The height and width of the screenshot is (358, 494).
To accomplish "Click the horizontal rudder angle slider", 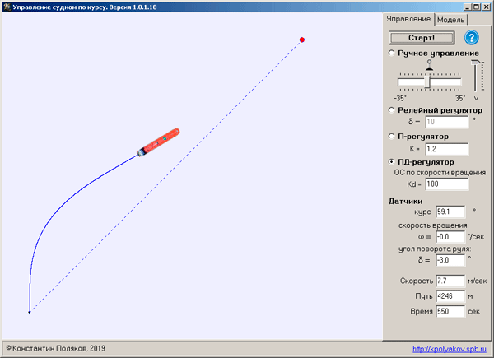I will 428,81.
